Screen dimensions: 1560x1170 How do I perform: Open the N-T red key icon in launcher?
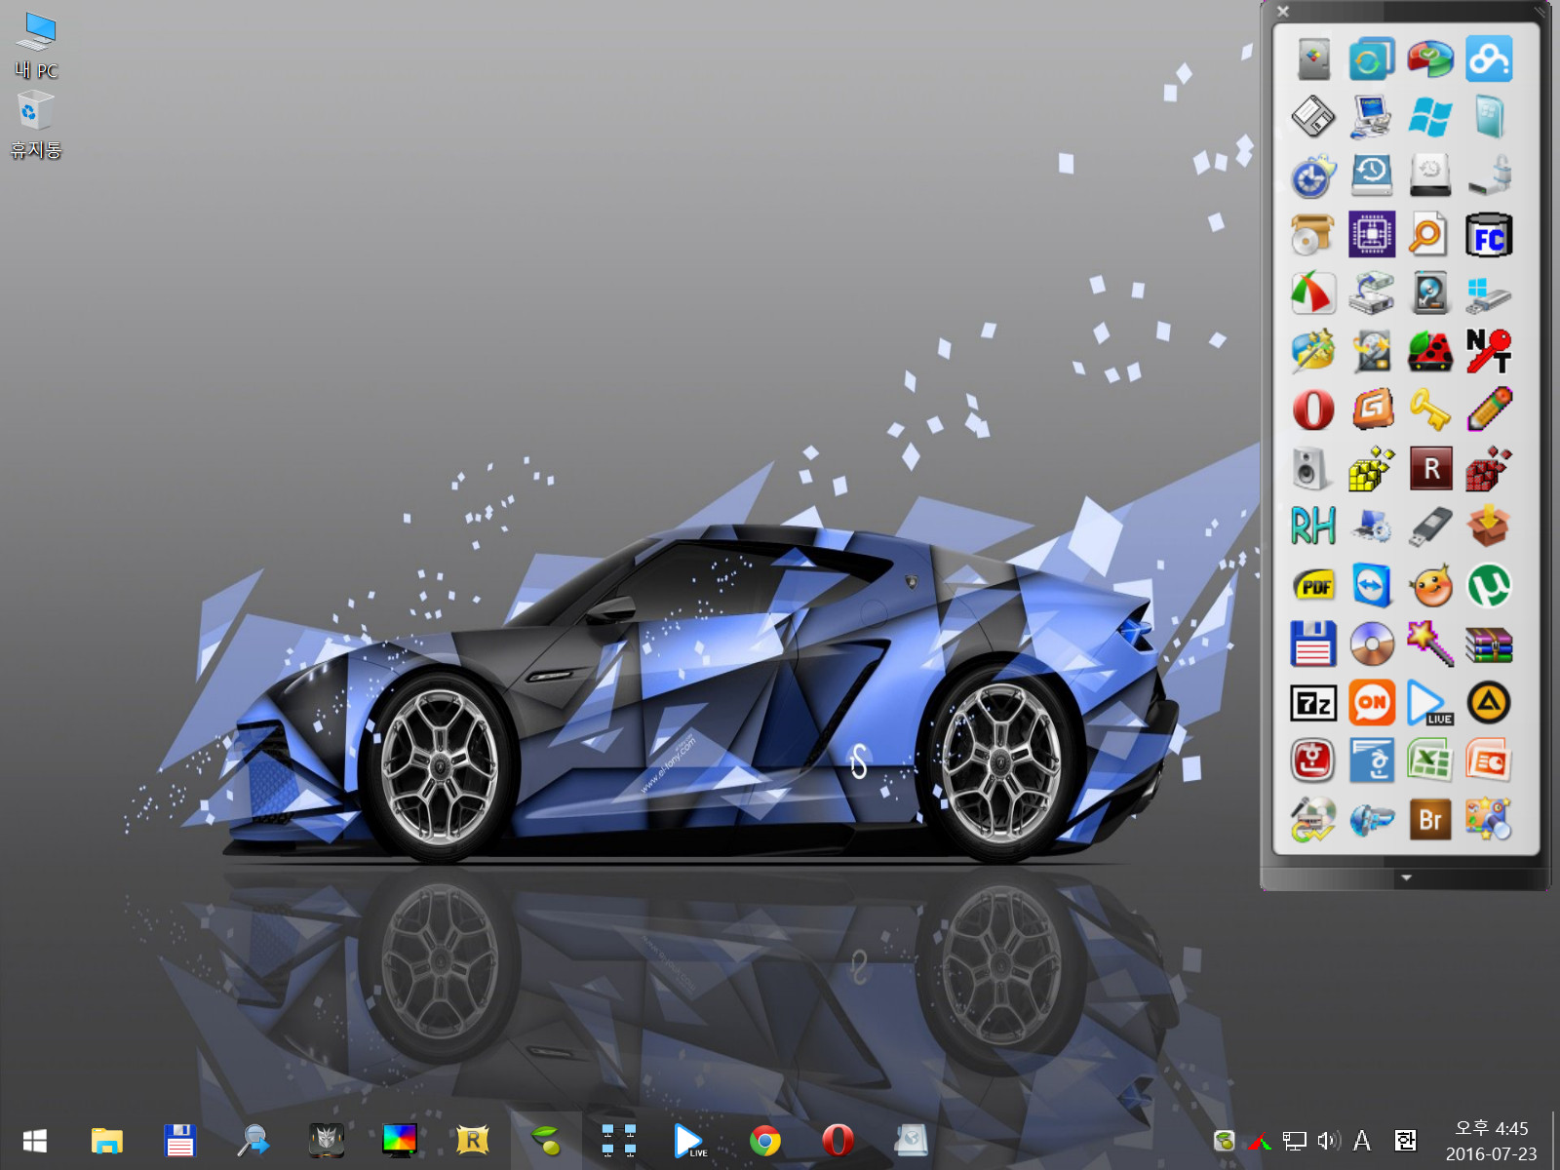(x=1489, y=352)
